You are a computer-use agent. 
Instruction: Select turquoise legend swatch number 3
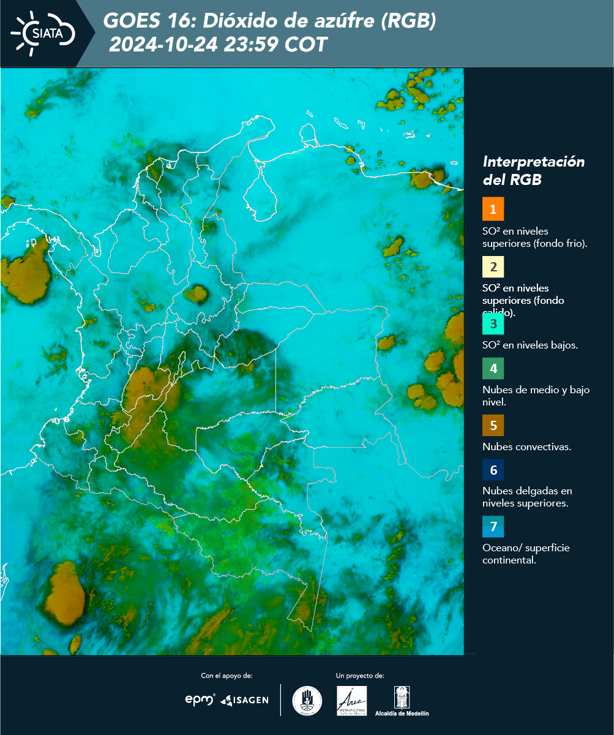[x=493, y=324]
